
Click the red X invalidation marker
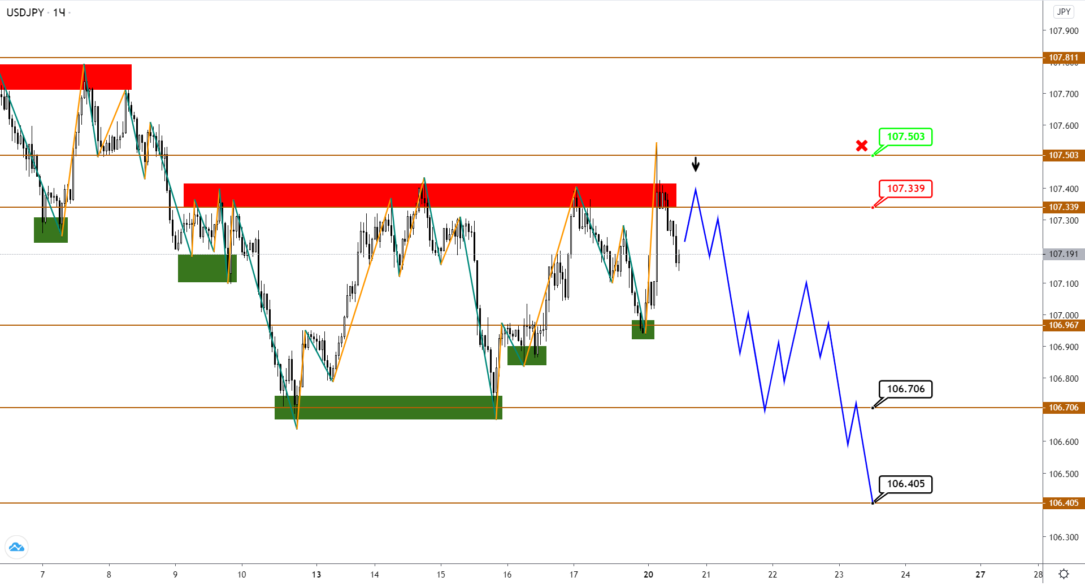[862, 146]
